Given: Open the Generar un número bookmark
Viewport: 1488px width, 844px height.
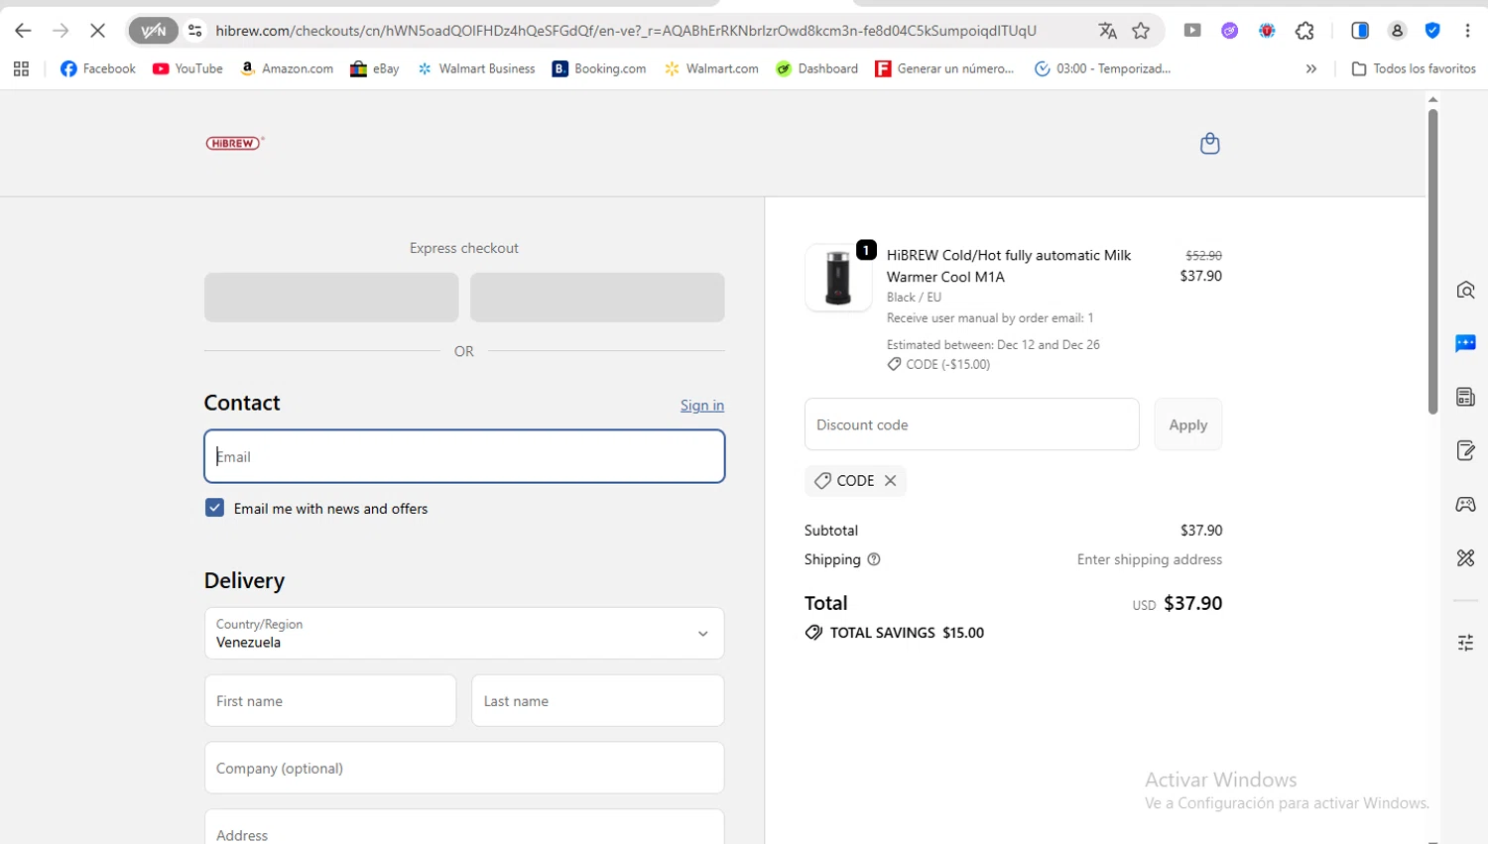Looking at the screenshot, I should point(944,68).
